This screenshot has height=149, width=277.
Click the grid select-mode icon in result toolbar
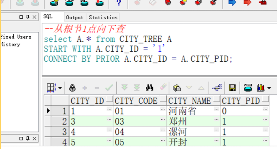pos(51,88)
